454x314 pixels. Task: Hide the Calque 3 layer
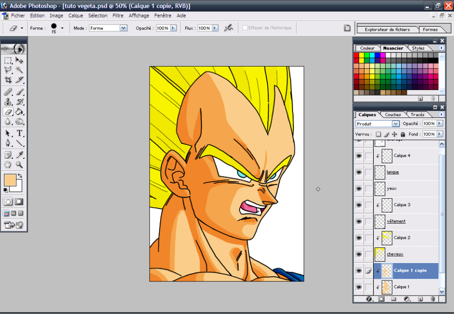click(x=359, y=205)
